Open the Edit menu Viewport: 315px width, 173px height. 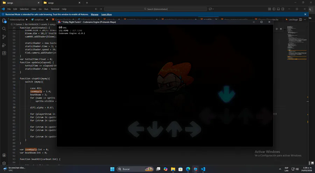point(15,9)
